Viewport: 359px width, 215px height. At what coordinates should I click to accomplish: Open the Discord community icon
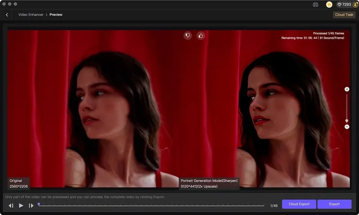315,4
